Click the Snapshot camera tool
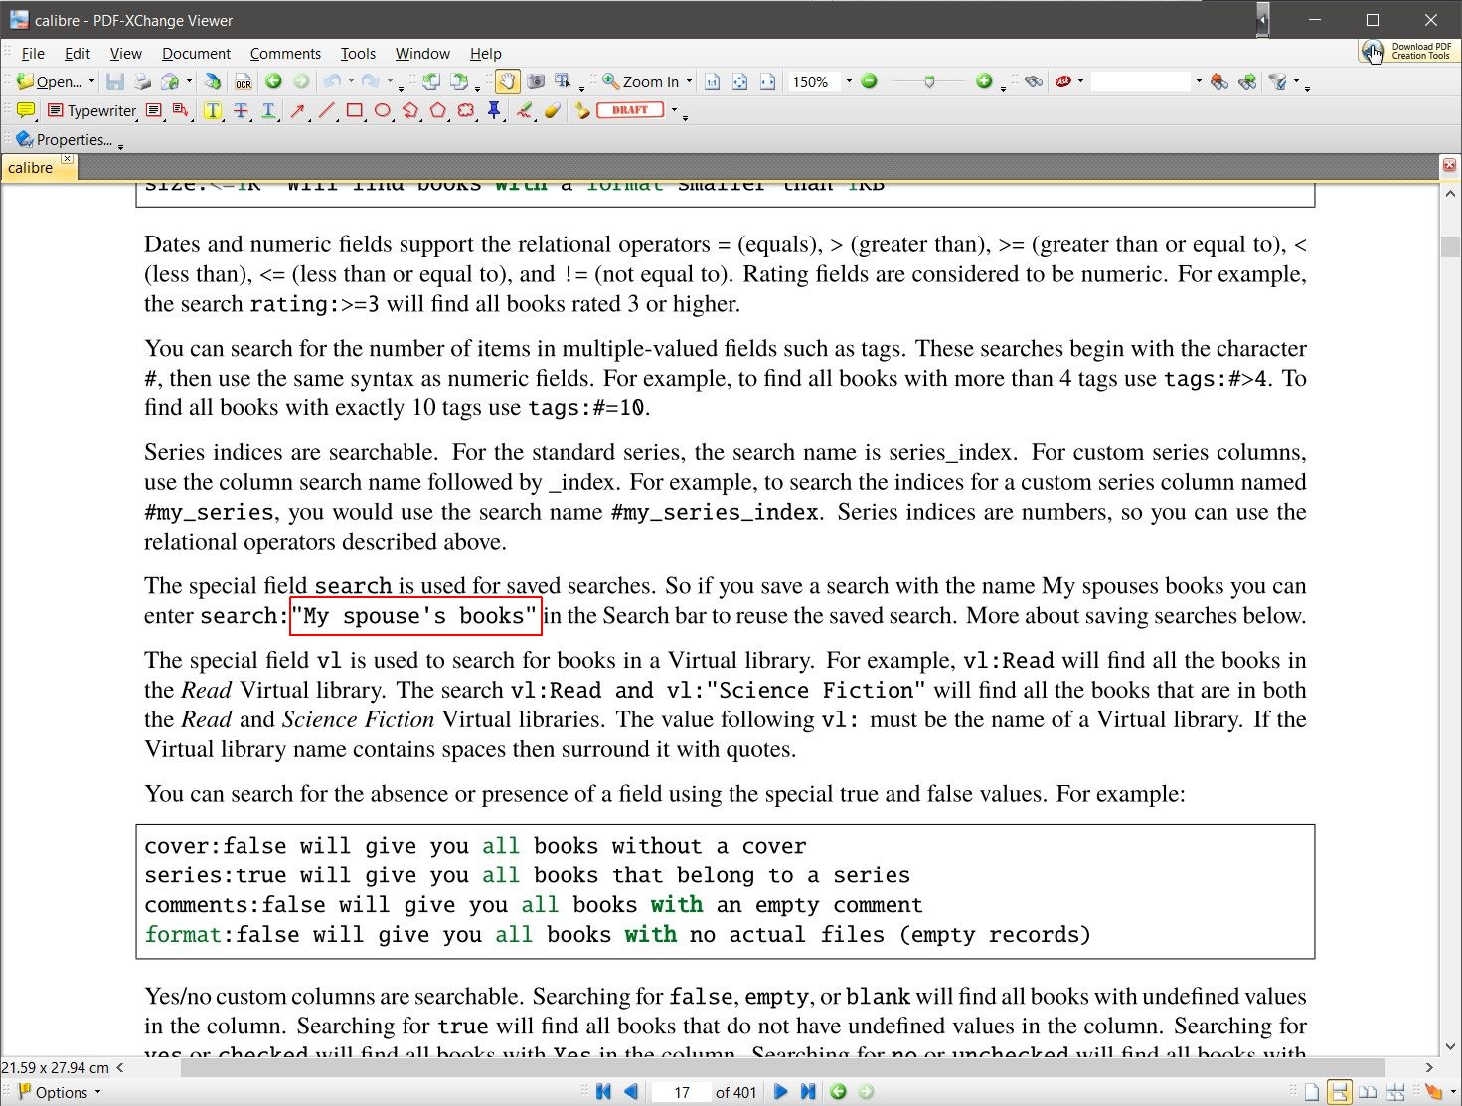Image resolution: width=1462 pixels, height=1106 pixels. point(536,81)
